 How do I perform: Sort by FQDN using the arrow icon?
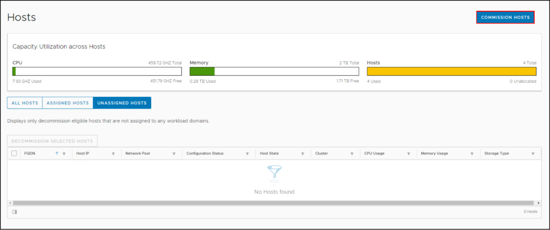click(x=57, y=153)
